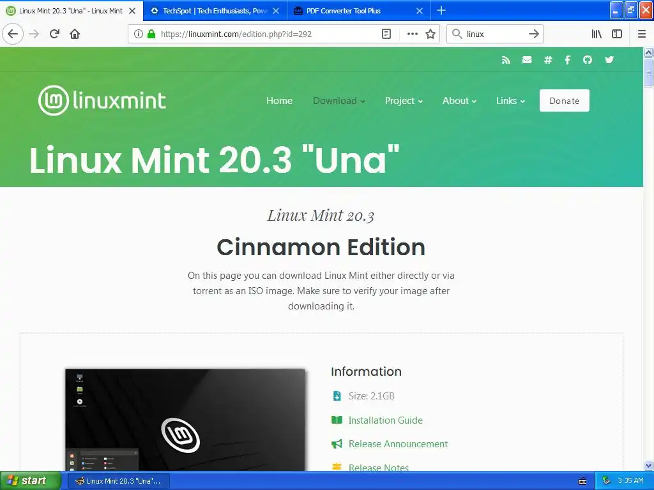The height and width of the screenshot is (490, 654).
Task: Click the Size download file icon
Action: [337, 396]
